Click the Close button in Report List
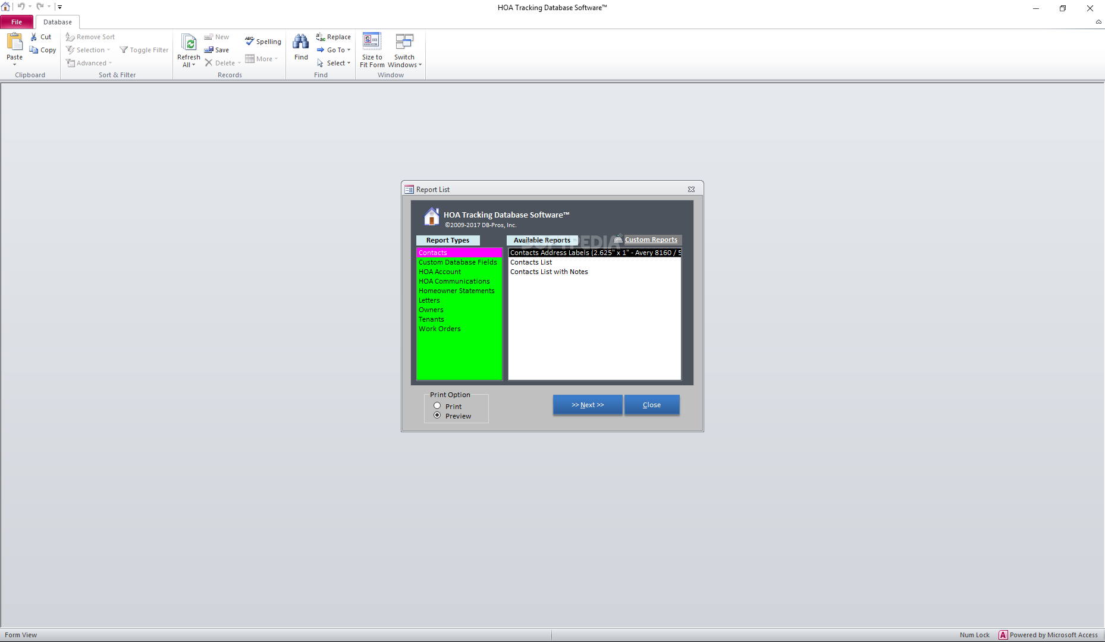1105x642 pixels. [652, 405]
